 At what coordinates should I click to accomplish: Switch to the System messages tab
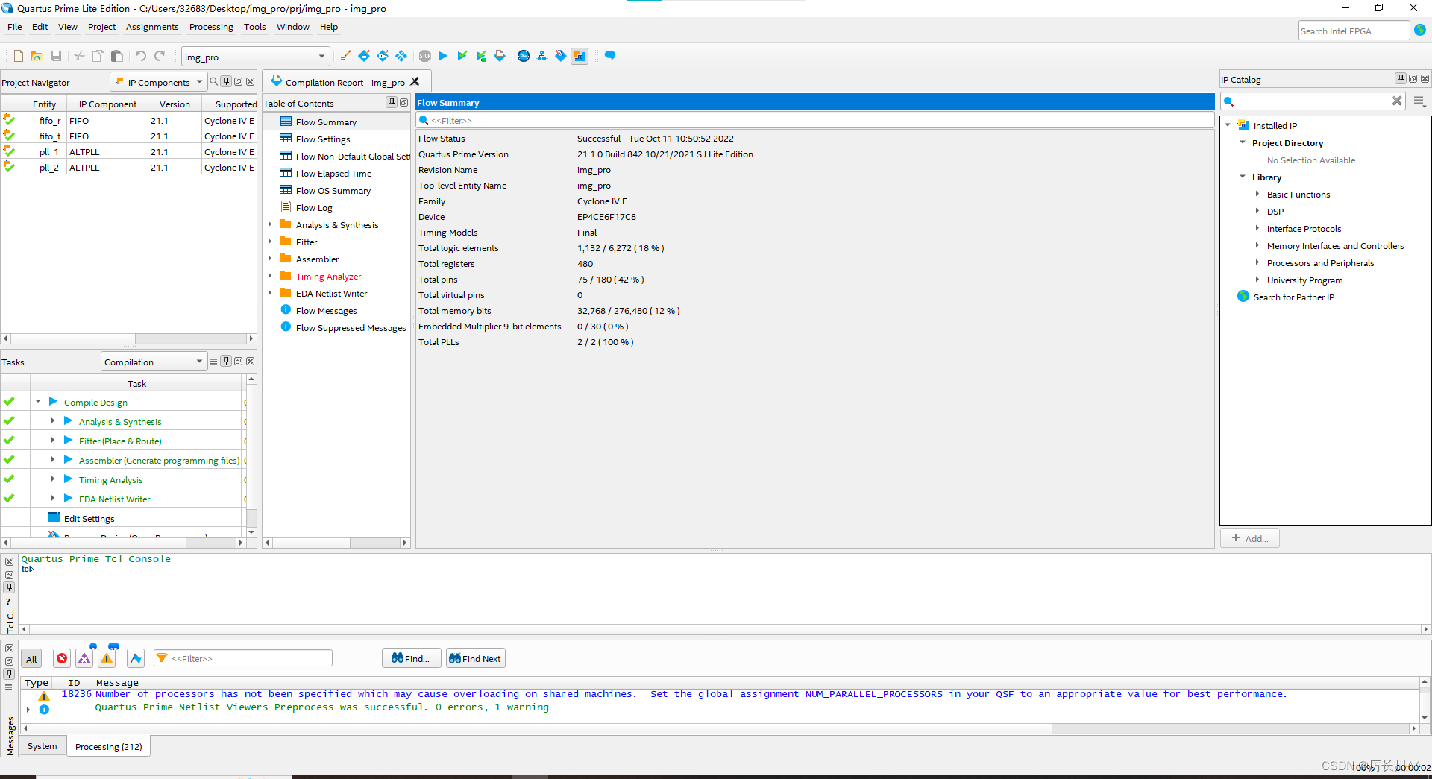click(43, 745)
